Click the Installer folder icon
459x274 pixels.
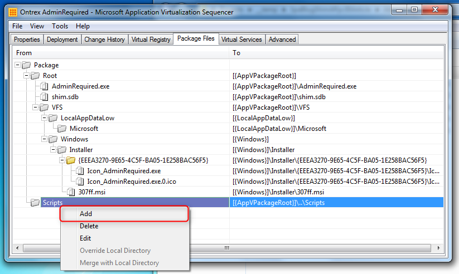pos(62,150)
